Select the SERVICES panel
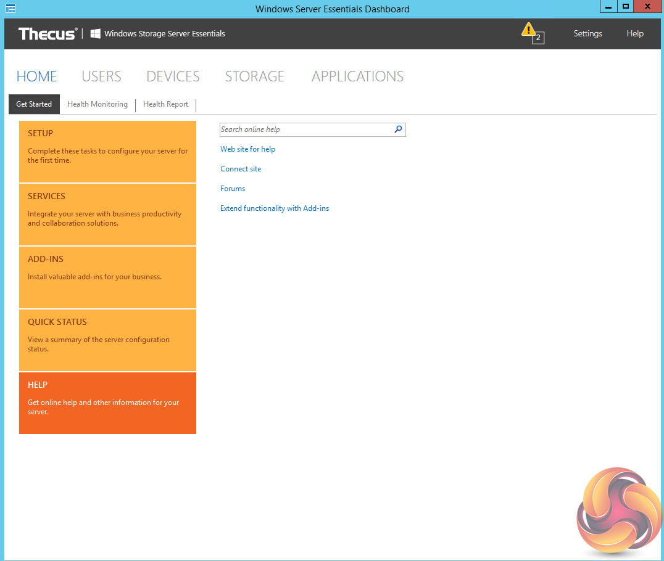This screenshot has height=561, width=664. point(107,215)
